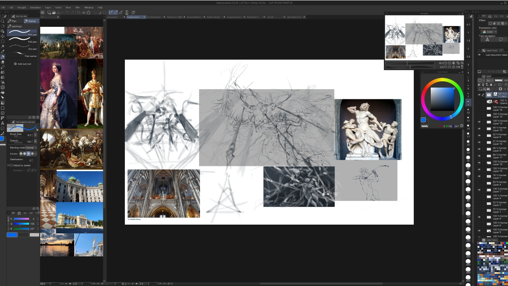Toggle visibility of Layer 9
Screen dimensions: 508x286
point(479,150)
